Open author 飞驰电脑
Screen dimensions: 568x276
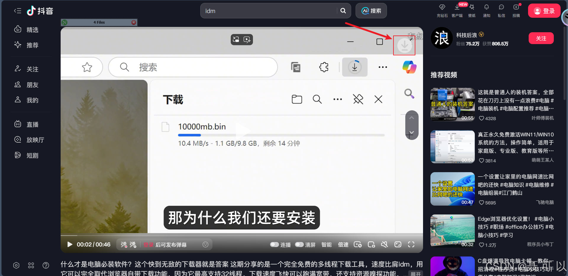point(545,202)
